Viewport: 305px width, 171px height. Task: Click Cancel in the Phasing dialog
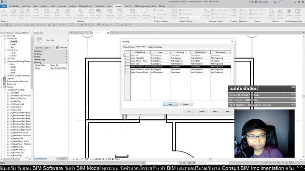202,112
